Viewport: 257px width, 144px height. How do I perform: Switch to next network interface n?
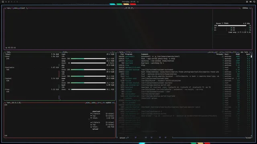click(113, 103)
